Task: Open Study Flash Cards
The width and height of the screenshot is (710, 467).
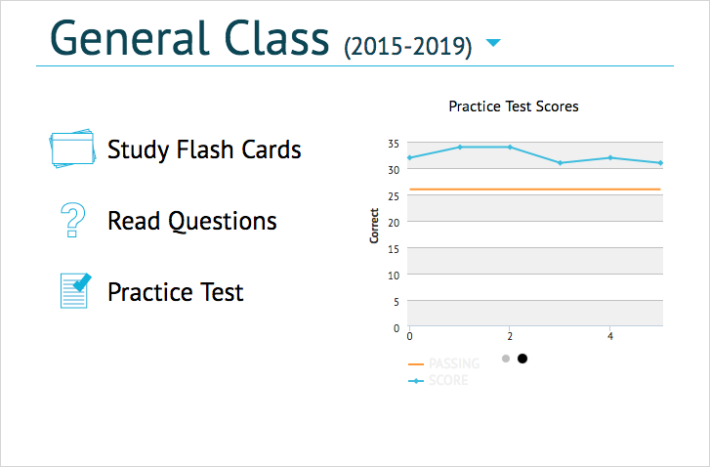Action: pyautogui.click(x=204, y=150)
